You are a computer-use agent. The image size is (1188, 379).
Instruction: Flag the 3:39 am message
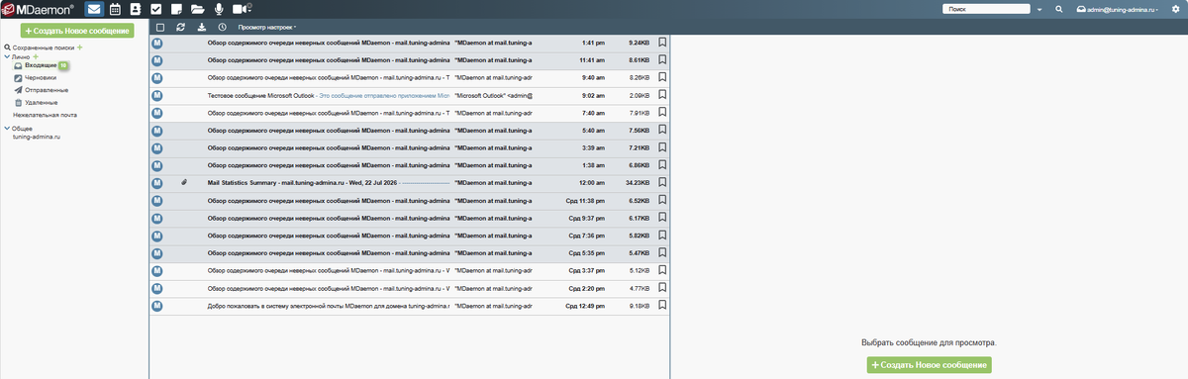(x=662, y=147)
